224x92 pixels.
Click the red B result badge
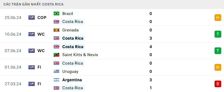coord(218,84)
